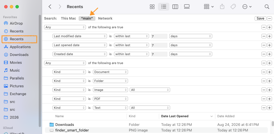Click the Save search button

260,18
